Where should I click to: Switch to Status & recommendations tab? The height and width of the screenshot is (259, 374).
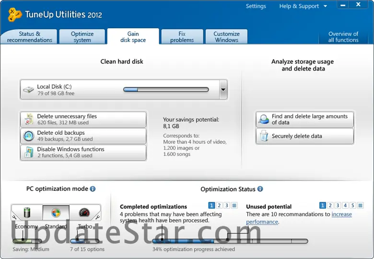(29, 37)
